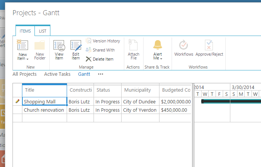The height and width of the screenshot is (167, 261).
Task: Click the Title column header
Action: coord(44,91)
